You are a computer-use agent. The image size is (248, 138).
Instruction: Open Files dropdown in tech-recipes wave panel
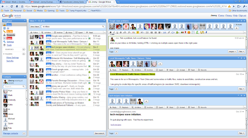(241, 133)
